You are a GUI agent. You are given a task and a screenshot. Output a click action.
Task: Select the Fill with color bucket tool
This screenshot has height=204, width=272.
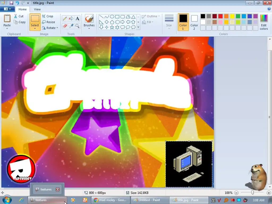pyautogui.click(x=71, y=18)
